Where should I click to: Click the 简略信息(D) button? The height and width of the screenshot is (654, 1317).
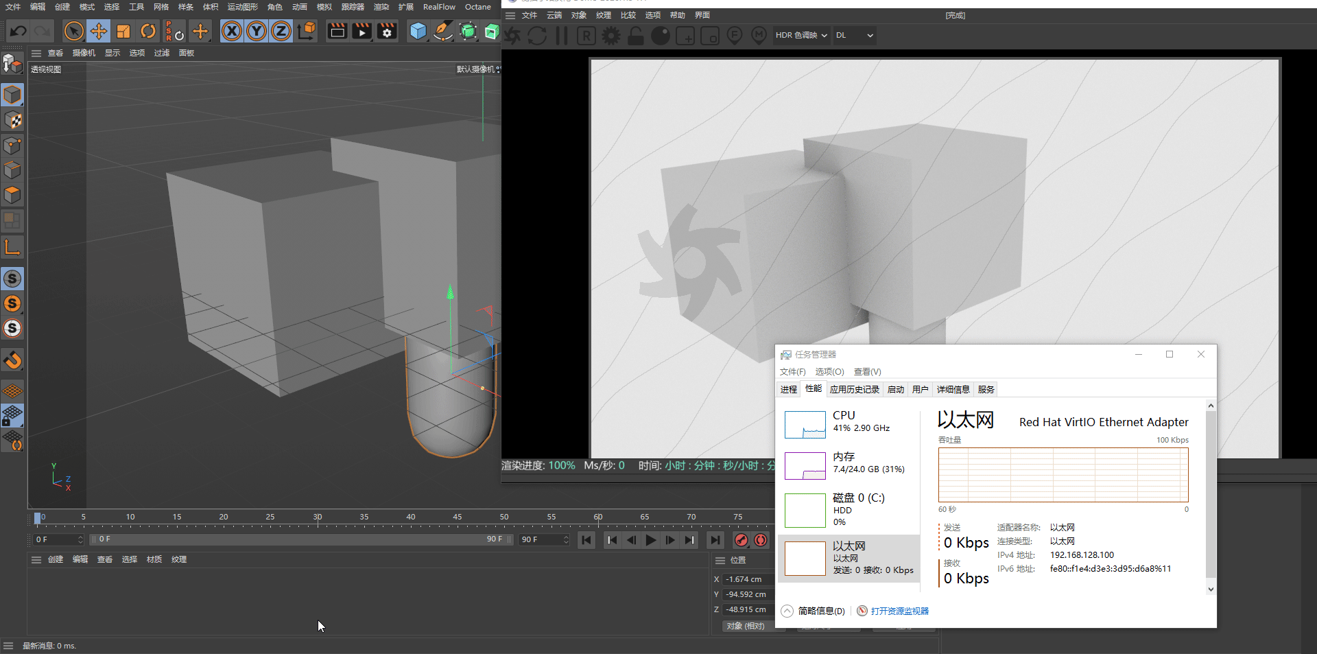coord(821,611)
